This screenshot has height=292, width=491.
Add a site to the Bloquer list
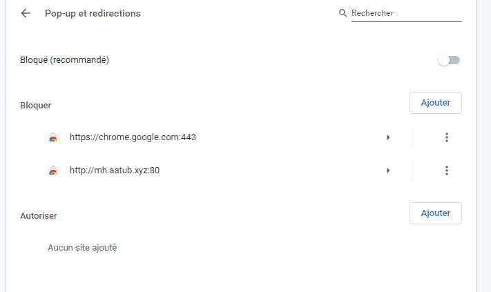(x=435, y=103)
